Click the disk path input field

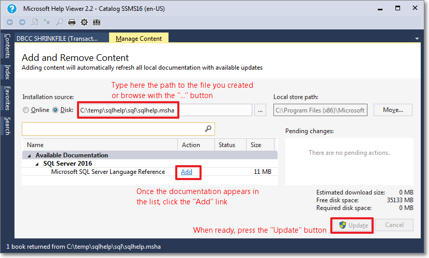(x=164, y=110)
